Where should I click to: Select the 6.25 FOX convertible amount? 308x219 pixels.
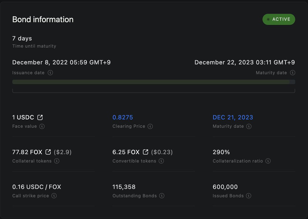click(126, 152)
